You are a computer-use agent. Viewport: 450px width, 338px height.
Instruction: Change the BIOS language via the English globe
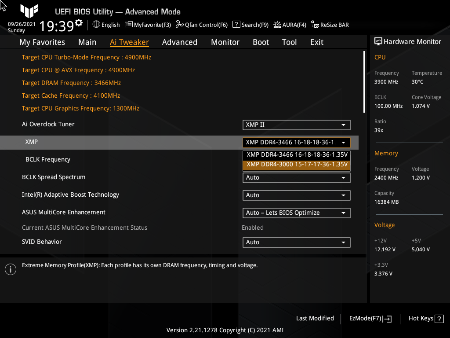pyautogui.click(x=105, y=25)
